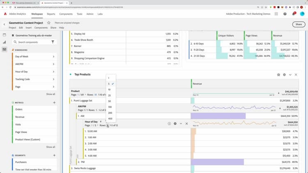Screen dimensions: 308x173
Task: Open the Insert menu
Action: 28,28
